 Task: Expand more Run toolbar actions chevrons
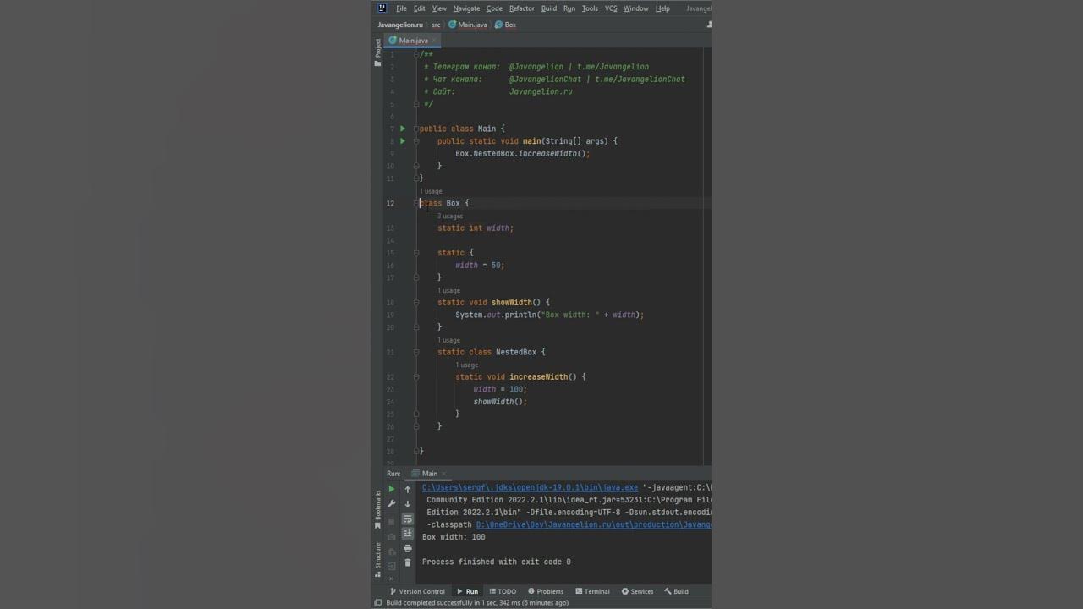click(x=391, y=579)
